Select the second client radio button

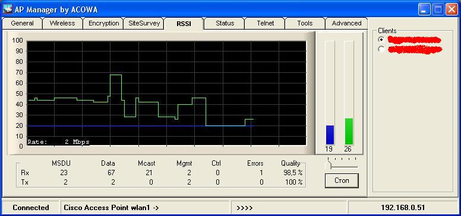point(381,49)
